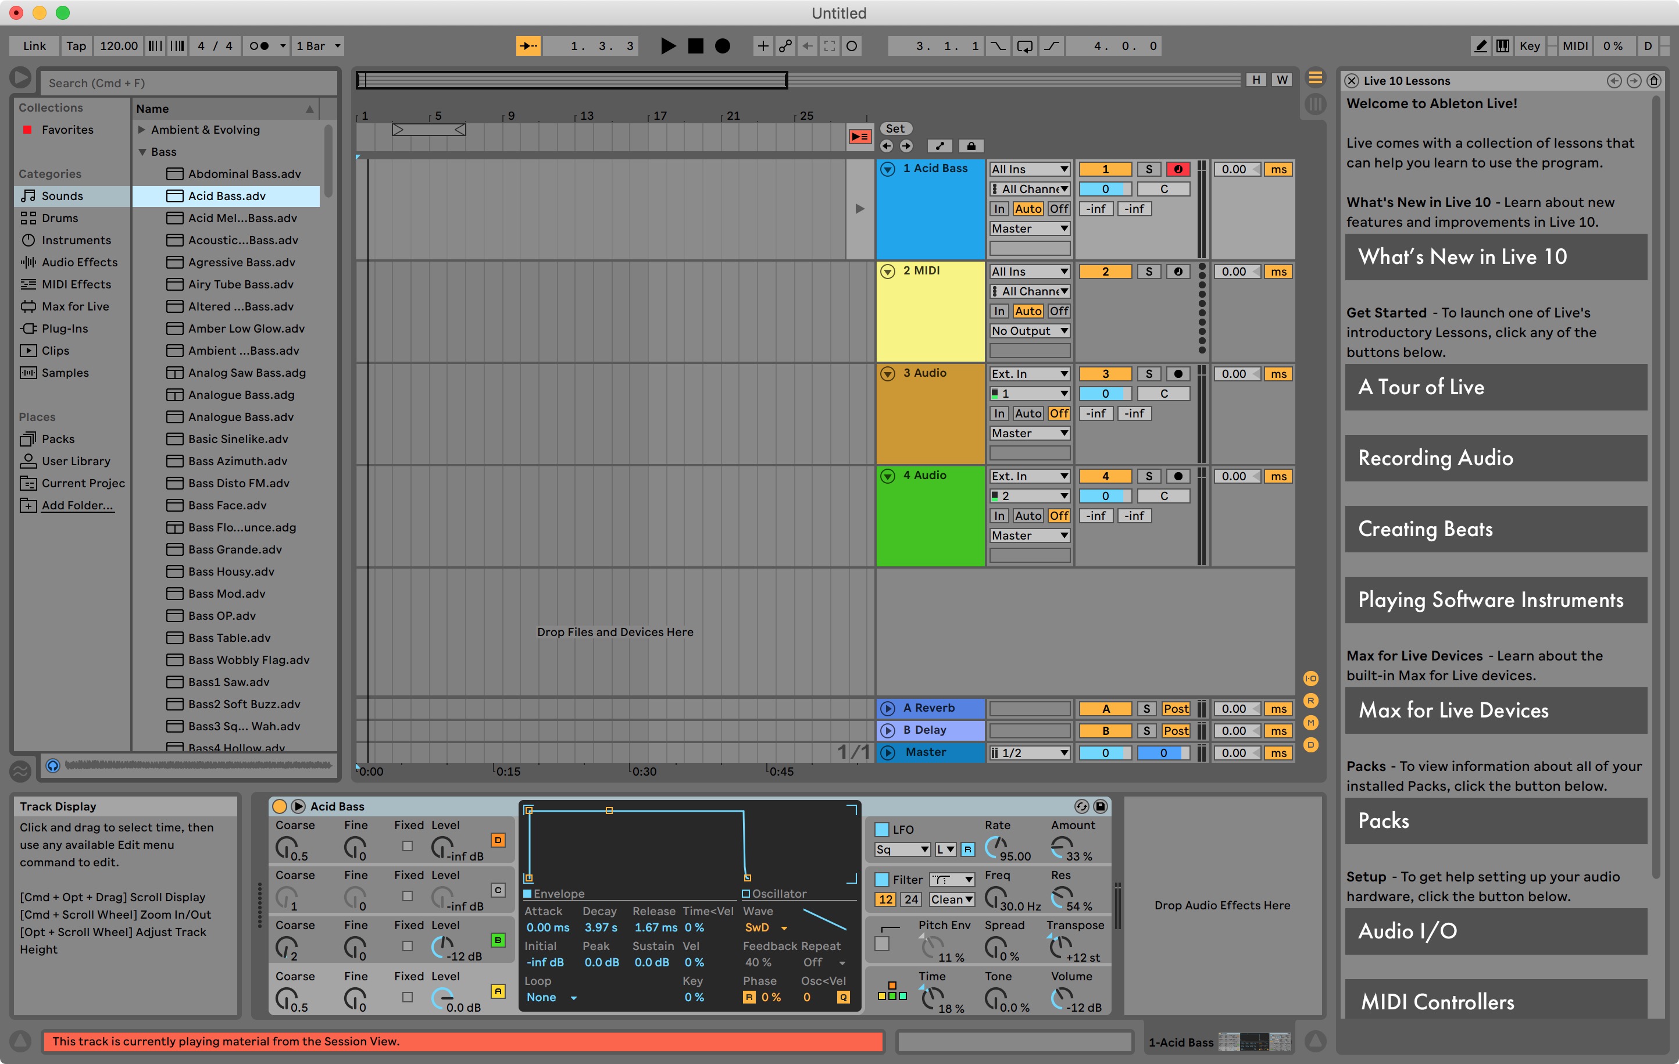Arm the 4 Audio track
This screenshot has height=1064, width=1679.
(x=1178, y=477)
